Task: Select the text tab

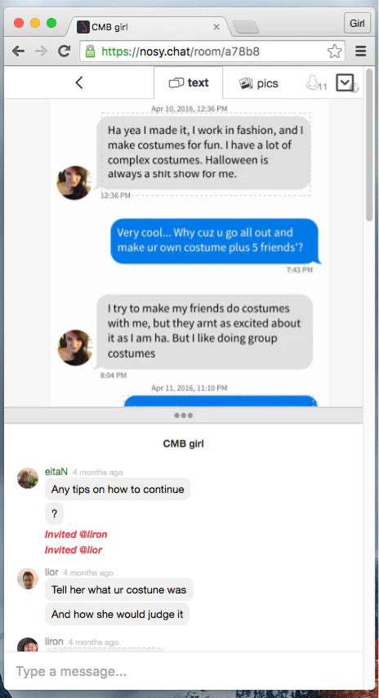Action: 189,82
